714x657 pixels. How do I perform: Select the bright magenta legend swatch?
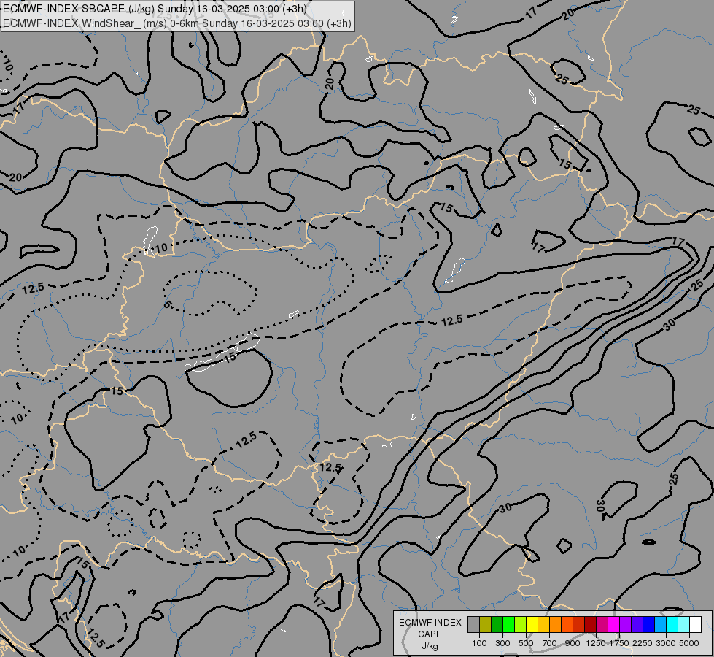[613, 624]
